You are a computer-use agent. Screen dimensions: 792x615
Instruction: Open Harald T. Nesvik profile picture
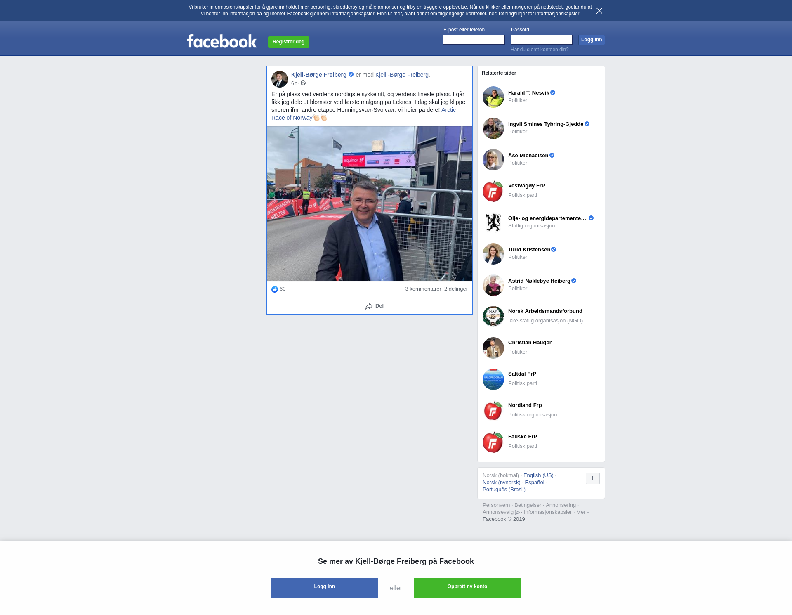click(x=493, y=97)
